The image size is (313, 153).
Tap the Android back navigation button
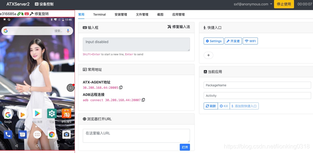(16, 146)
